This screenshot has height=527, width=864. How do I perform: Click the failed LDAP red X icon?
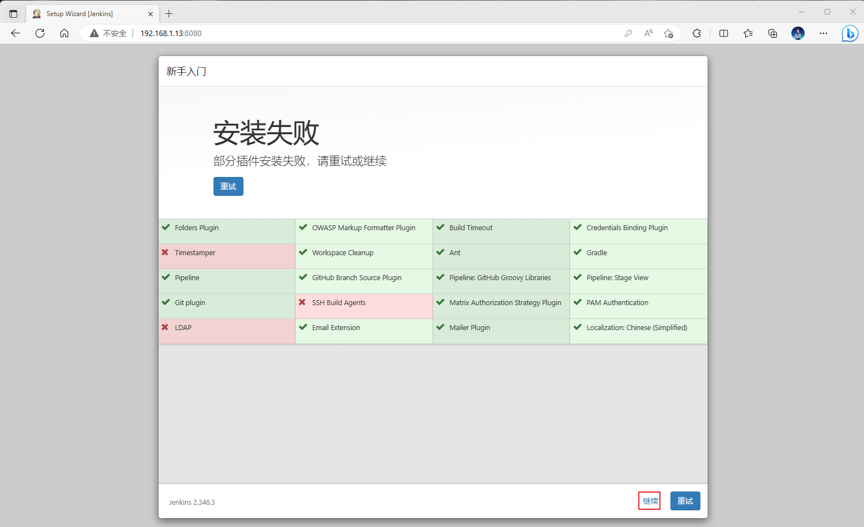pos(165,327)
